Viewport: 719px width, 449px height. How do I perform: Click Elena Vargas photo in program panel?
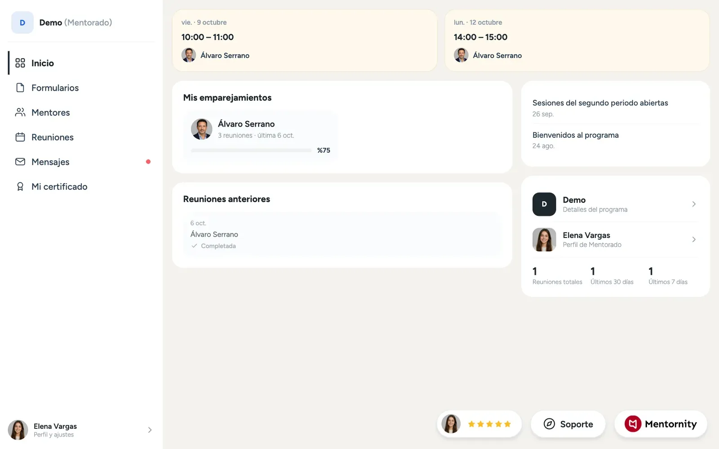click(x=544, y=239)
